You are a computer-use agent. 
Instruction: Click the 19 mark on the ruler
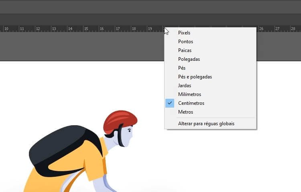click(x=150, y=29)
